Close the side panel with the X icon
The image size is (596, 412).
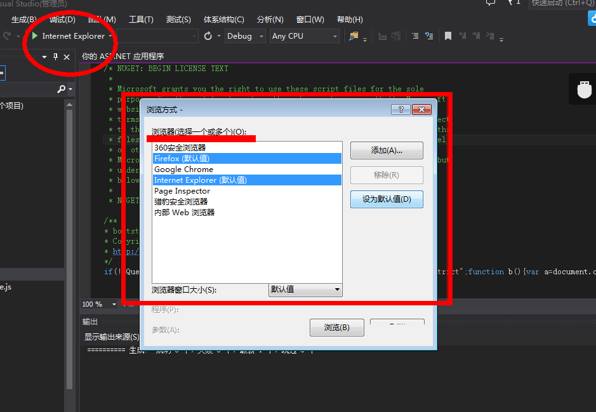pos(67,57)
